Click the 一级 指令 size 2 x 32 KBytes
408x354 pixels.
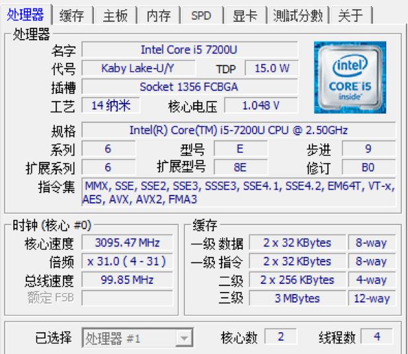point(298,262)
